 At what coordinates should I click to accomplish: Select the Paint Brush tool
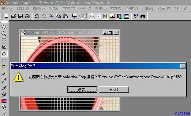4,87
